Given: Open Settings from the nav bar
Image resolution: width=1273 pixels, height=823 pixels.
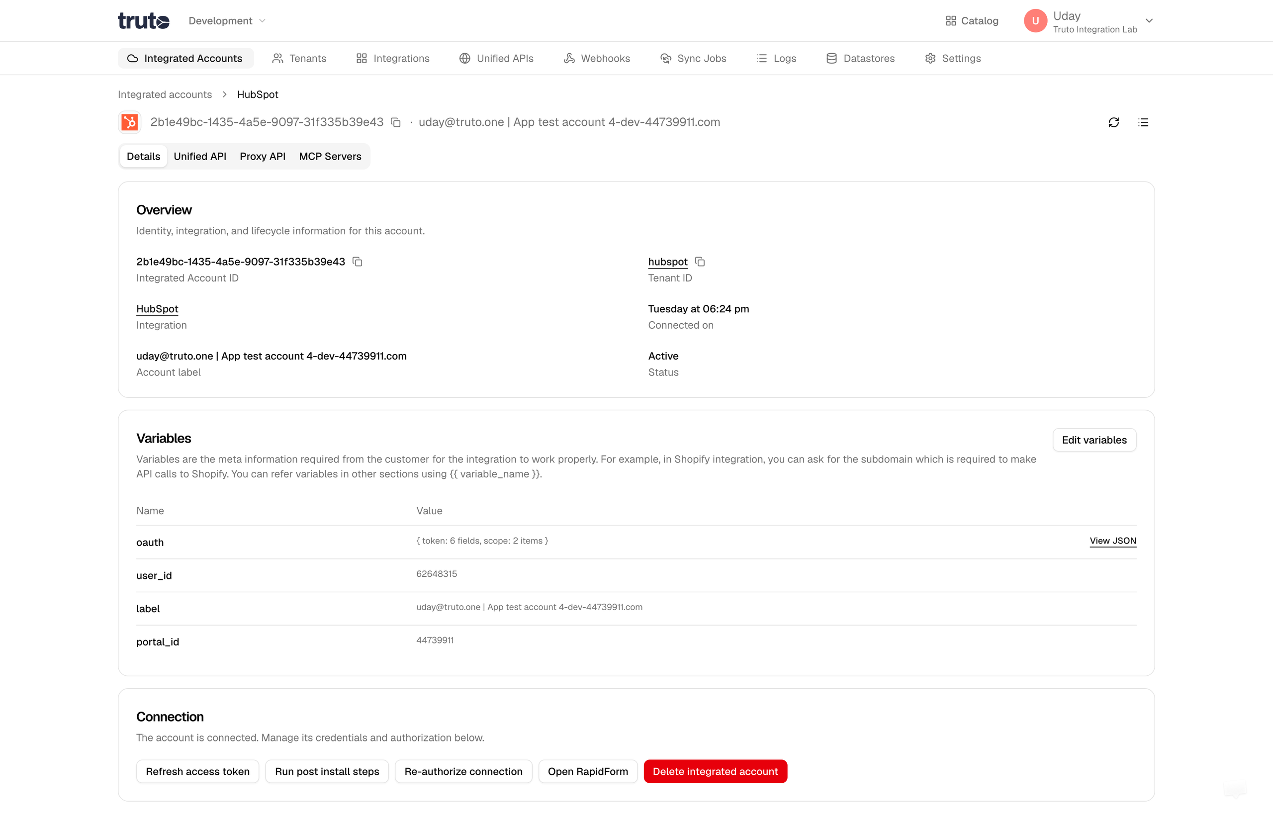Looking at the screenshot, I should coord(952,58).
